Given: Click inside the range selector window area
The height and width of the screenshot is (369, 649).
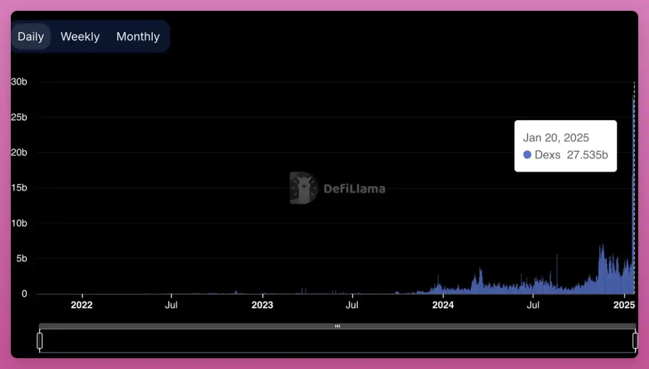Looking at the screenshot, I should click(x=337, y=341).
